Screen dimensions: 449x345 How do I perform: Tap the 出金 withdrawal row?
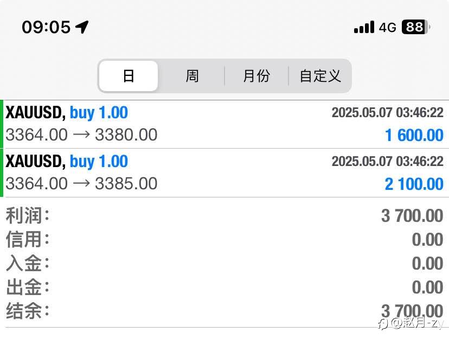click(x=224, y=287)
